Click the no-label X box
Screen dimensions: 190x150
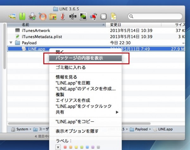pos(58,147)
